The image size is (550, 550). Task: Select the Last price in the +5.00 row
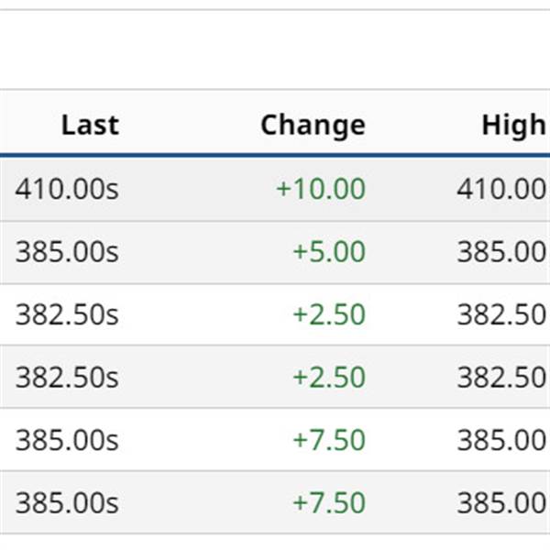pos(67,251)
